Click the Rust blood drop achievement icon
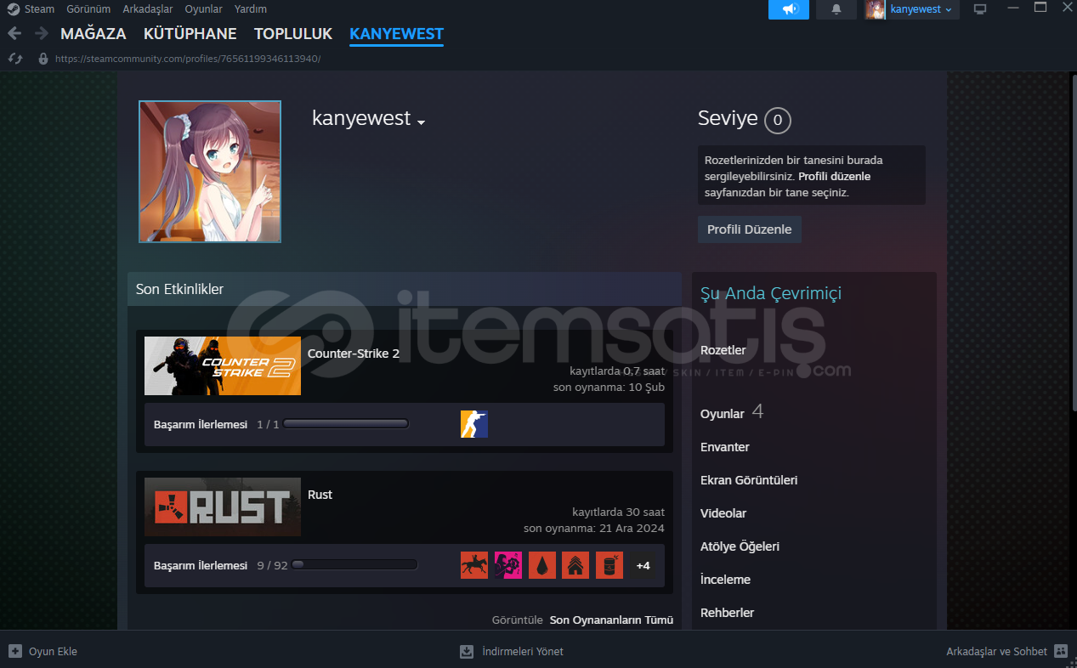Screen dimensions: 1077x668 [x=542, y=565]
